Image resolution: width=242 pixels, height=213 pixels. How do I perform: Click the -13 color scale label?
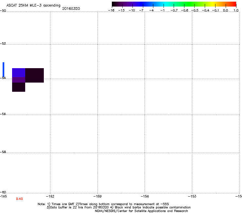tap(121, 10)
